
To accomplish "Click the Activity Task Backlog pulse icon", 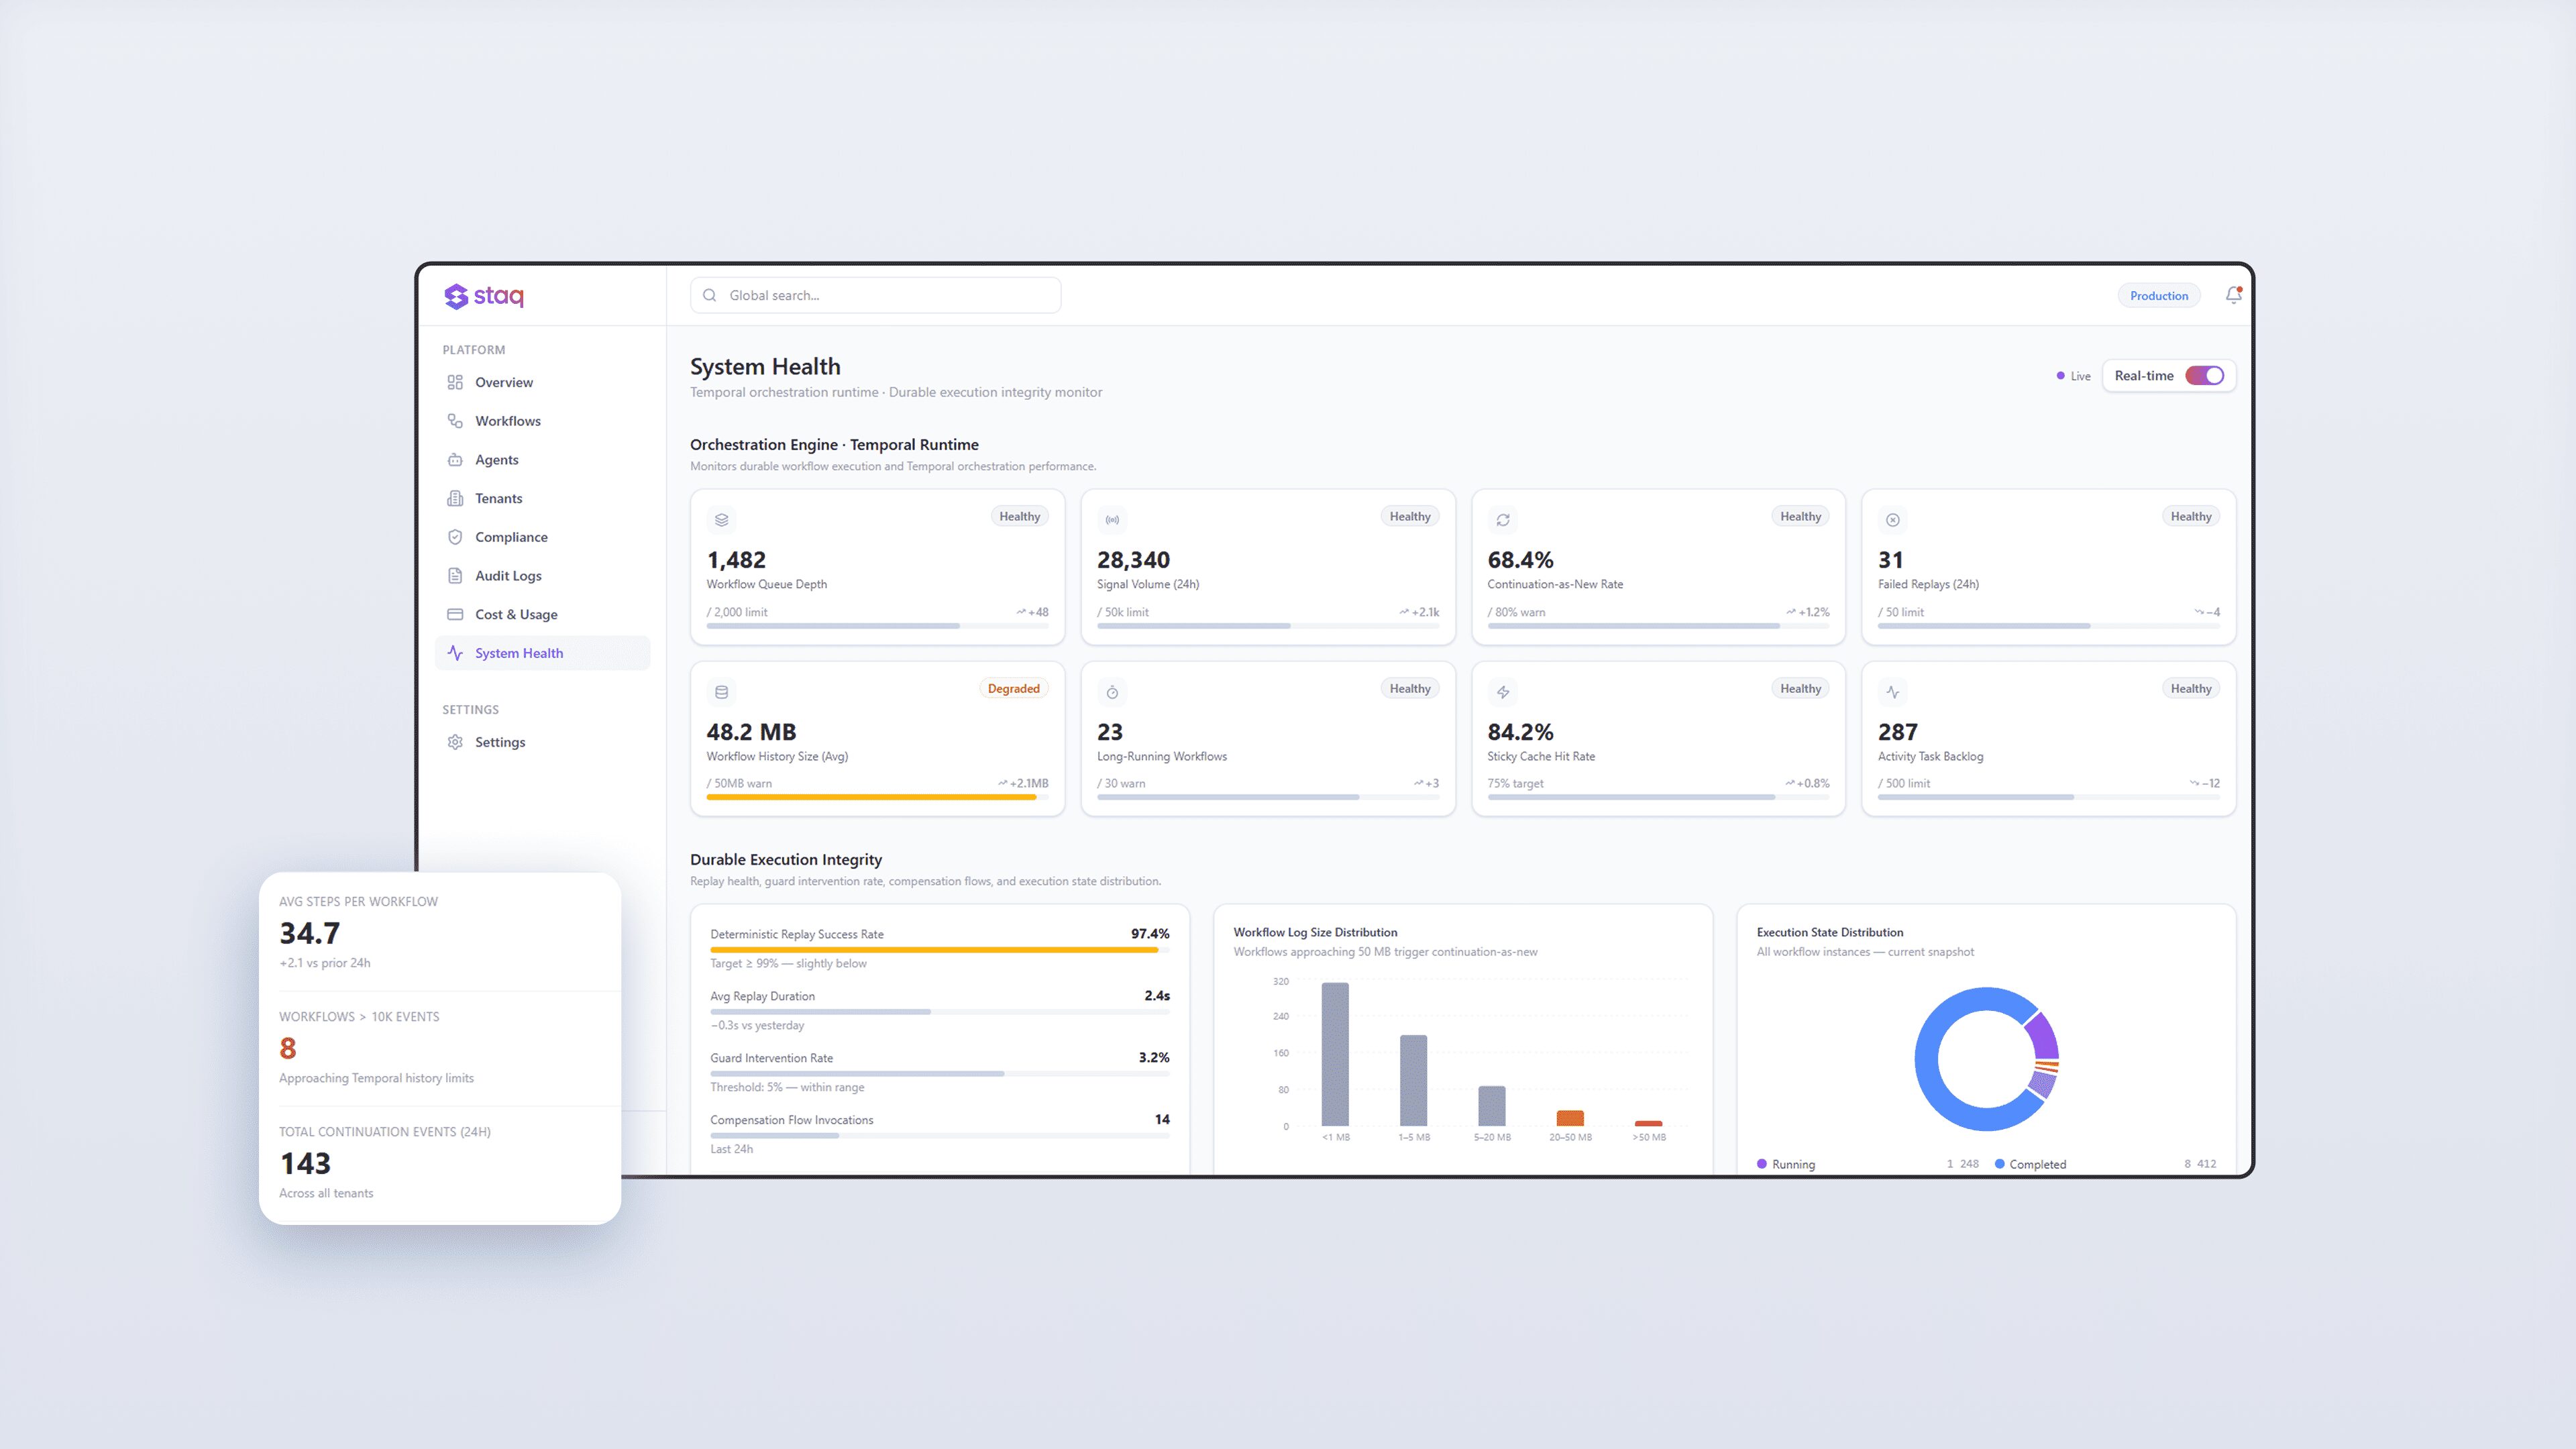I will coord(1892,692).
